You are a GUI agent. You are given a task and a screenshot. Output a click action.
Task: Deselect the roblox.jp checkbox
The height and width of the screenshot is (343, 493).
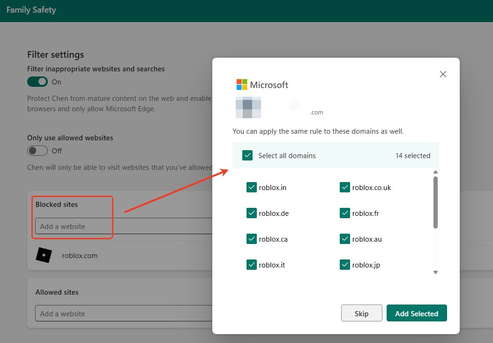click(x=345, y=265)
